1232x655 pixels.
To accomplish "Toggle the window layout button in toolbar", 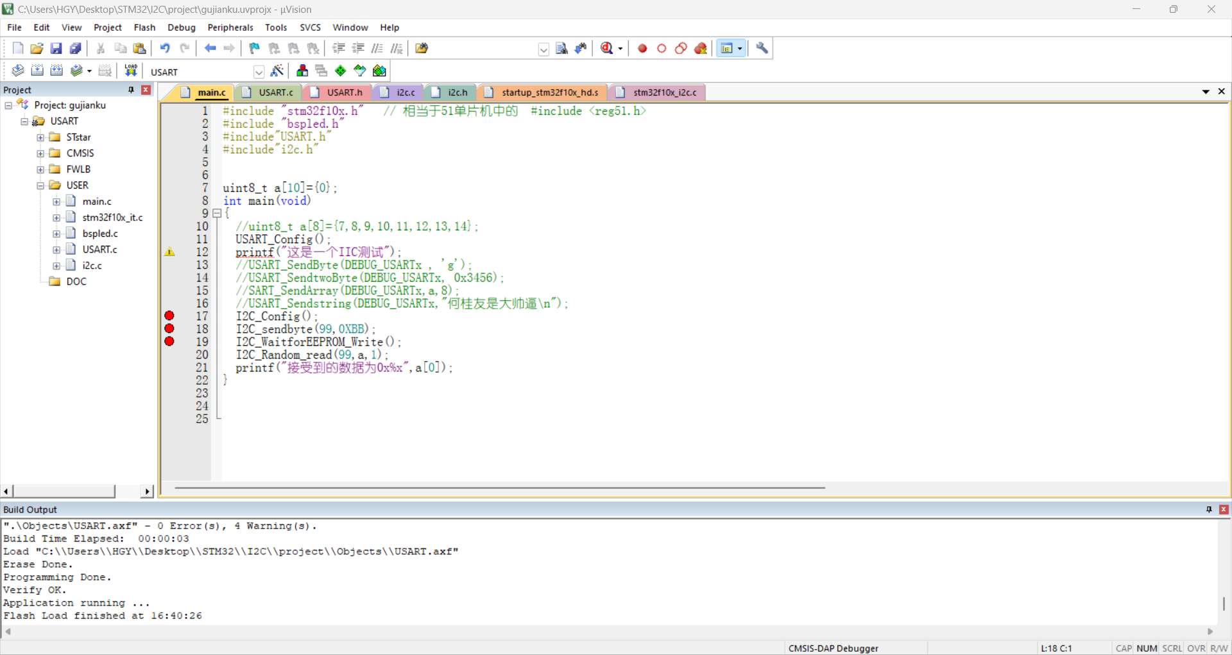I will (x=726, y=48).
